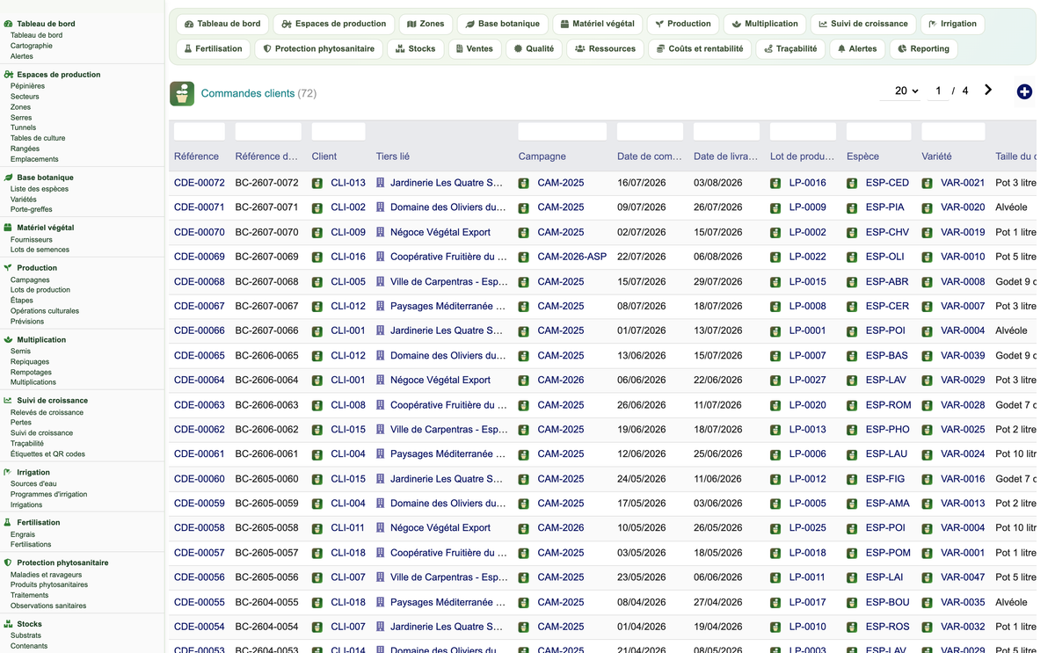Open client link CLI-002
The width and height of the screenshot is (1055, 653).
pos(348,207)
